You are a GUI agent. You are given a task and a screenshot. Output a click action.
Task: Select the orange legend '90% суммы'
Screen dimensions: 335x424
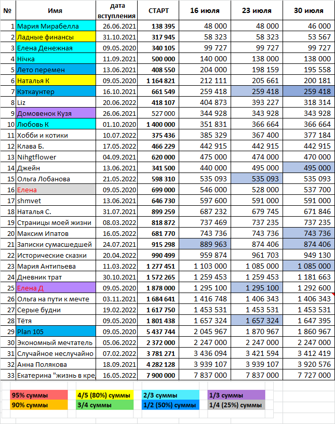[39, 405]
